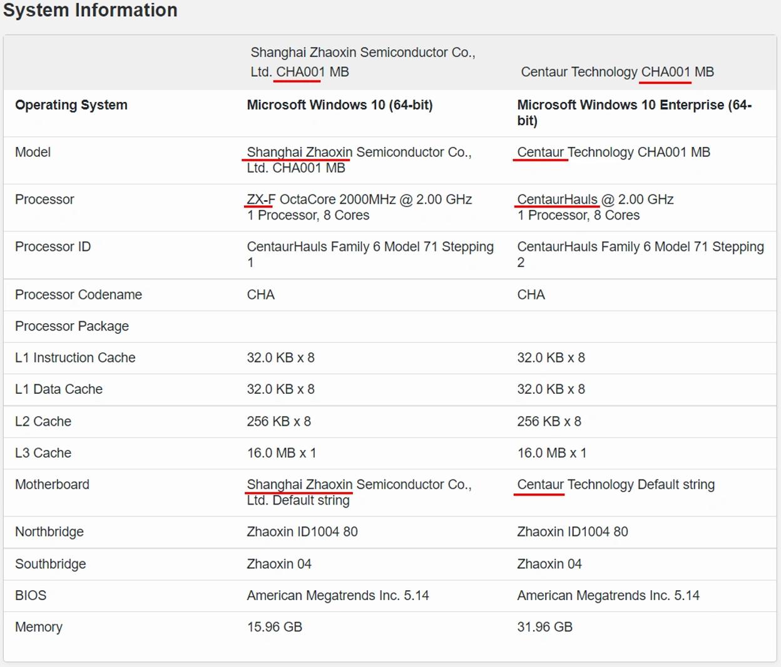Click the "Model" row label

pyautogui.click(x=33, y=152)
